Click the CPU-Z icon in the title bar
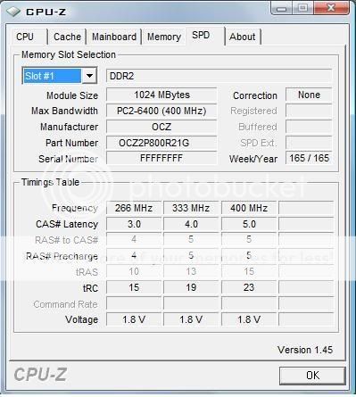This screenshot has height=397, width=356. tap(13, 12)
